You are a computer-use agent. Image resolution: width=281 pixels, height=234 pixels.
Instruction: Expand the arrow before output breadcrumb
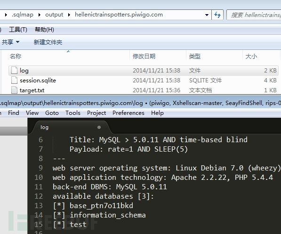[x=40, y=15]
